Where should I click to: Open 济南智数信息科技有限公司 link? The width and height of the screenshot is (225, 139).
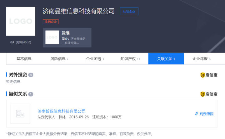click(62, 111)
